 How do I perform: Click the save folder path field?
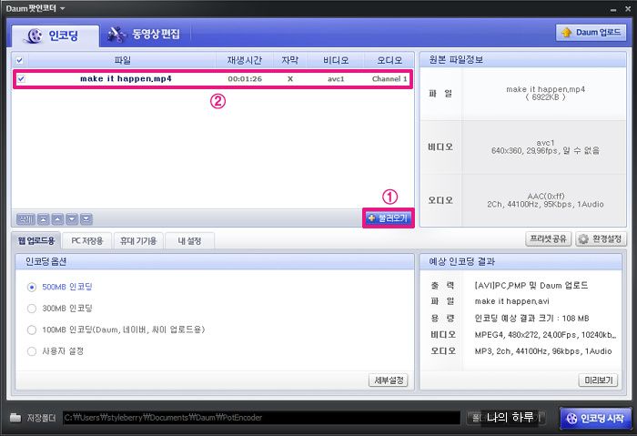(x=262, y=417)
